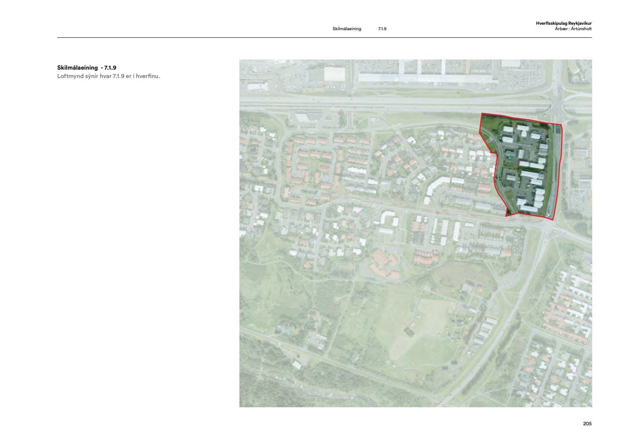
Task: Click the long warehouse building at map top
Action: [x=424, y=78]
